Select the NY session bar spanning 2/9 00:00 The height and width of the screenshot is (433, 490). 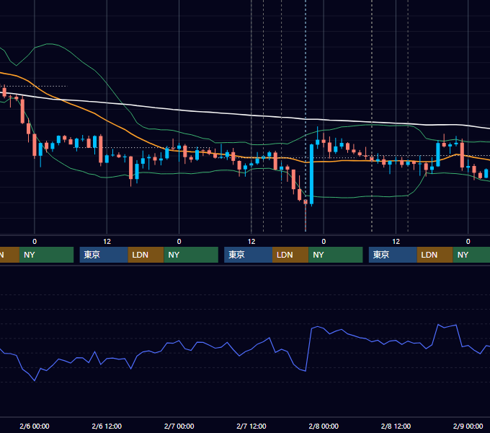471,255
